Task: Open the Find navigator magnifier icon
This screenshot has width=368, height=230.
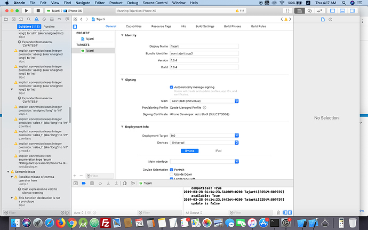Action: point(29,19)
